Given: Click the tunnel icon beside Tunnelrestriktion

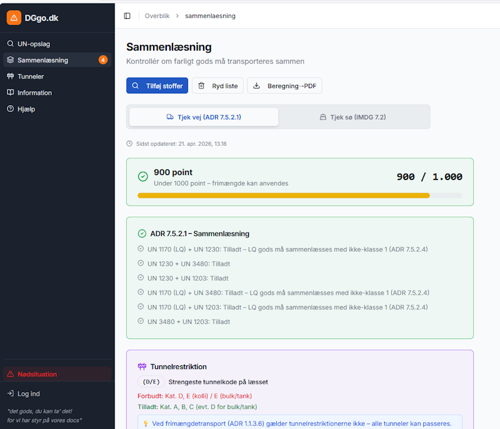Looking at the screenshot, I should pos(142,366).
